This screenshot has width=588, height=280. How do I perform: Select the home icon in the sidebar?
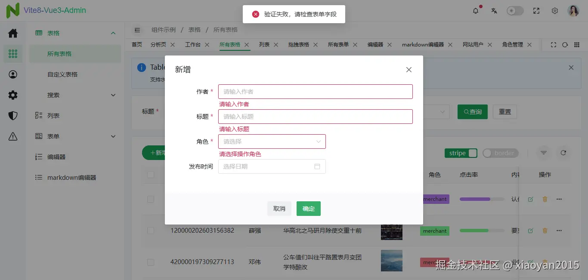tap(13, 33)
